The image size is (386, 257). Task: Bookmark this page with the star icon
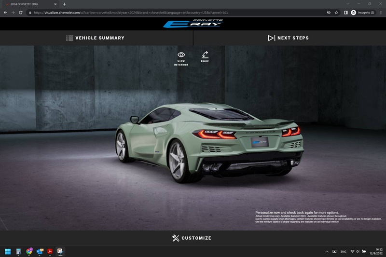coord(336,12)
